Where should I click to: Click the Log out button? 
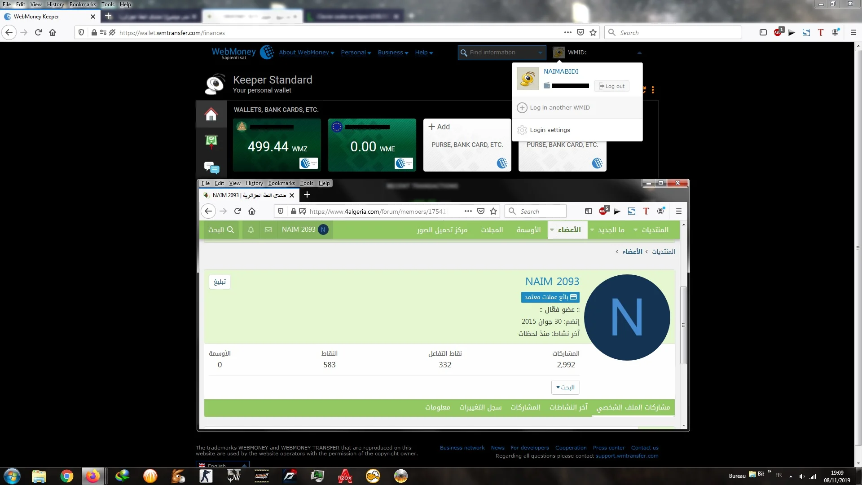point(611,86)
